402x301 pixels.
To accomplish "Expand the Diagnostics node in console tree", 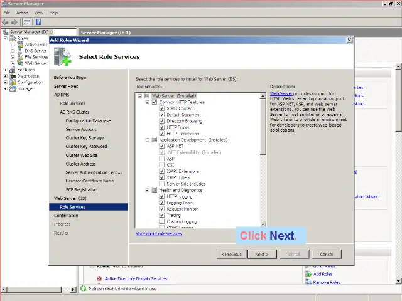I will pyautogui.click(x=6, y=76).
